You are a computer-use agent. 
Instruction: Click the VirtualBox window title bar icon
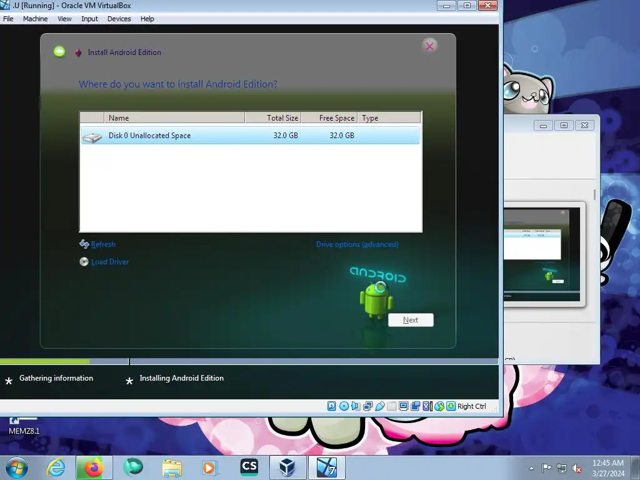5,5
